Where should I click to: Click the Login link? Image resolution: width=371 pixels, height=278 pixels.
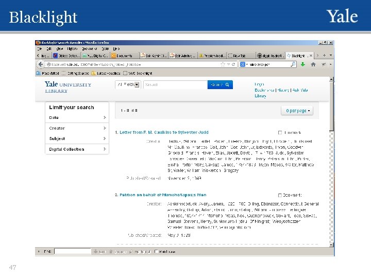tap(259, 84)
